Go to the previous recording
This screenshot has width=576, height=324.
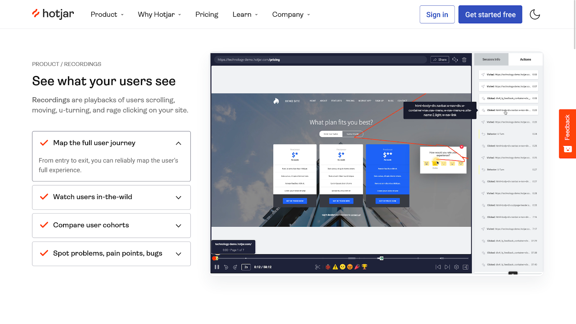[438, 267]
